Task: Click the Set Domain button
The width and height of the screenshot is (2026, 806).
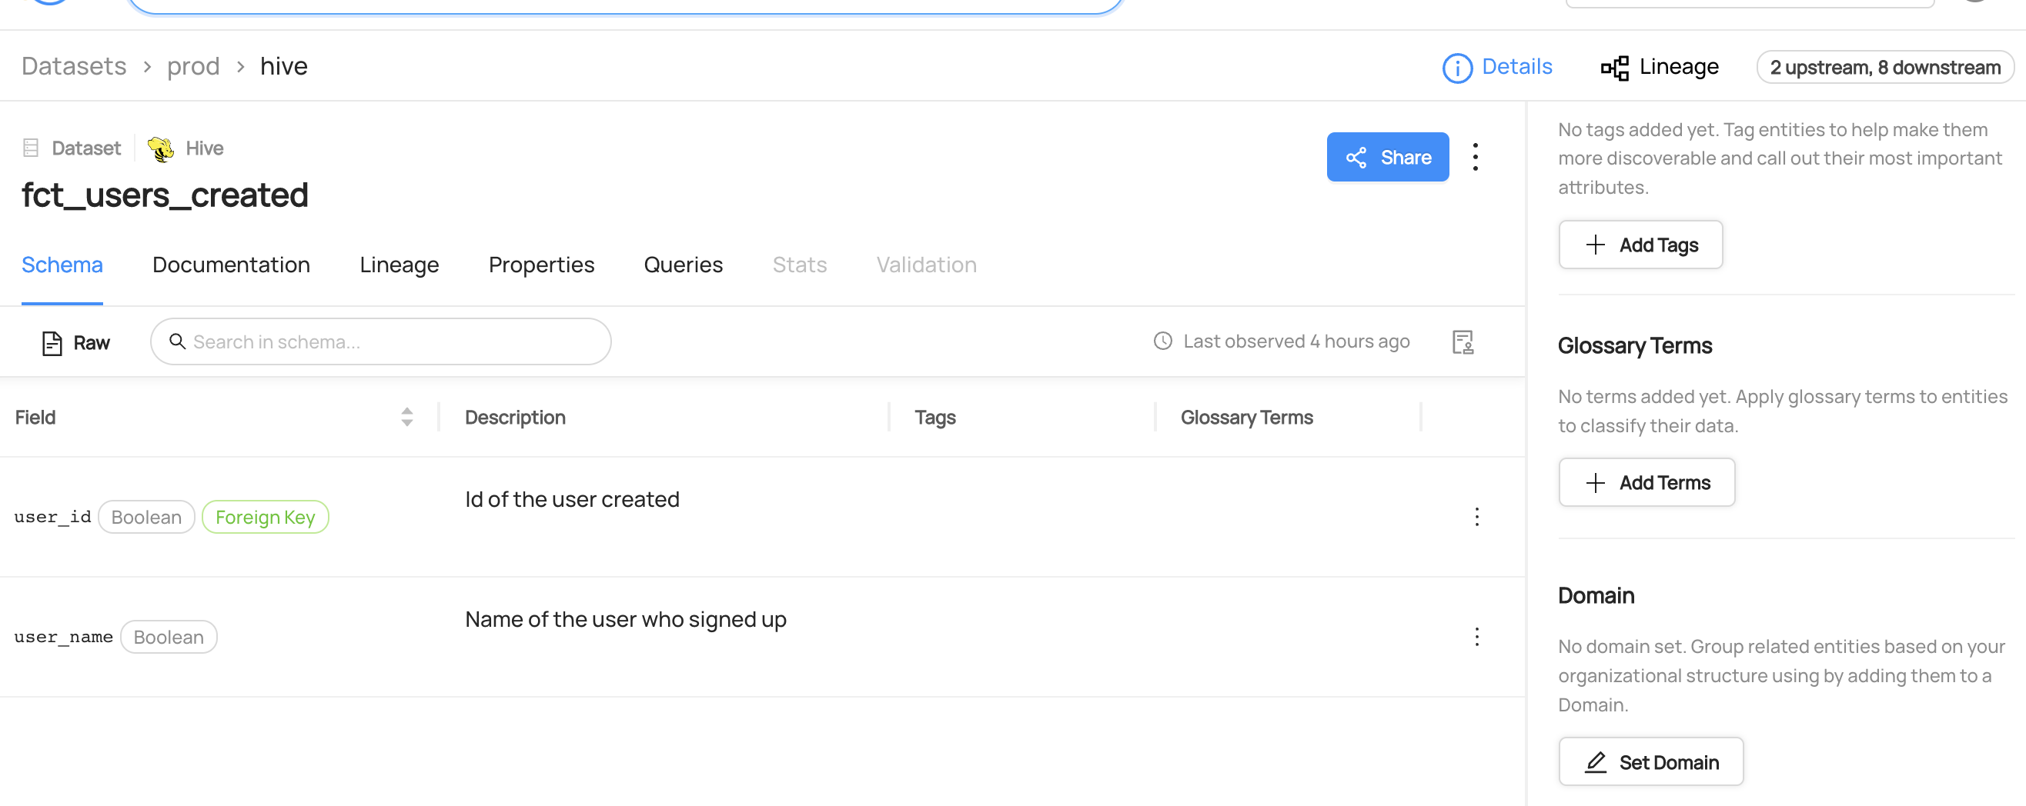Action: [1651, 761]
